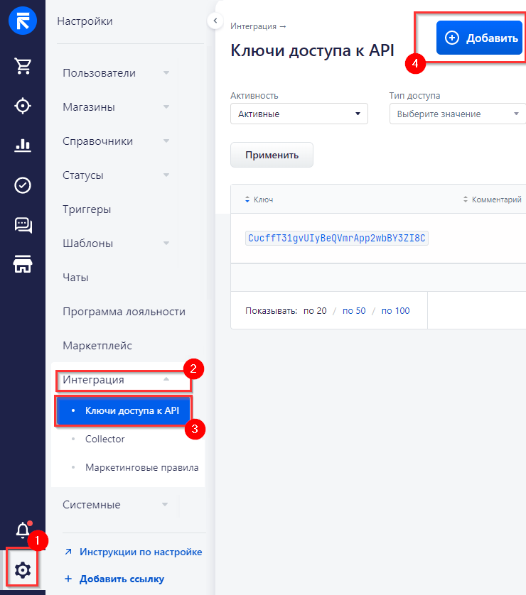Viewport: 526px width, 595px height.
Task: Expand the Пользователи menu section
Action: [117, 73]
